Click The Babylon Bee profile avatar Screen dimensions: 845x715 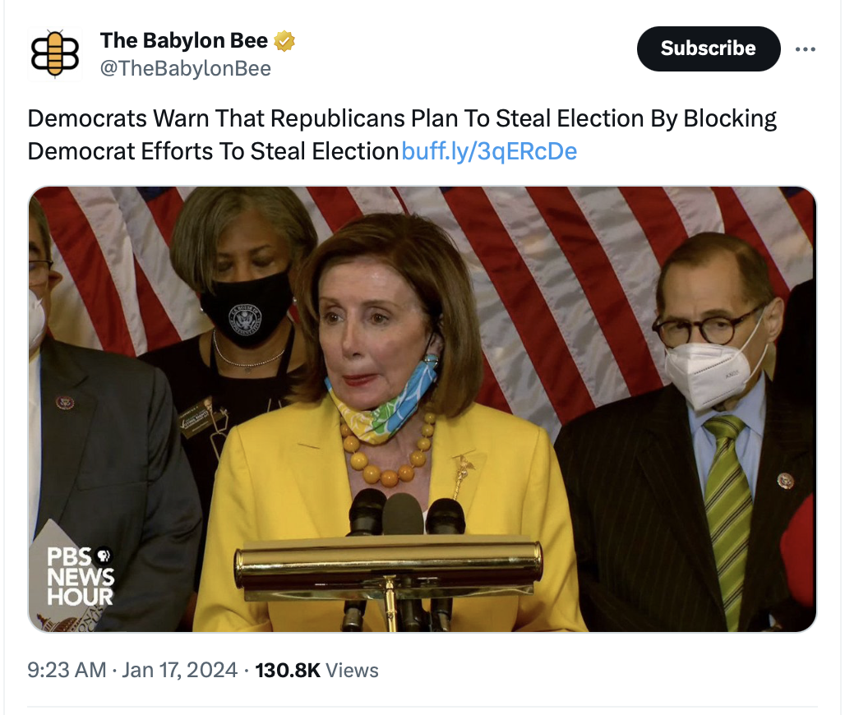(x=55, y=55)
